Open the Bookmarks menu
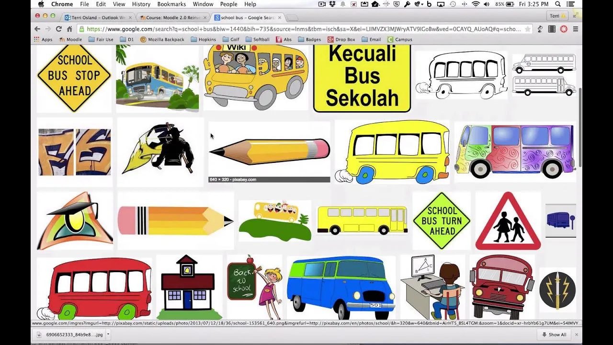The image size is (613, 345). [171, 4]
